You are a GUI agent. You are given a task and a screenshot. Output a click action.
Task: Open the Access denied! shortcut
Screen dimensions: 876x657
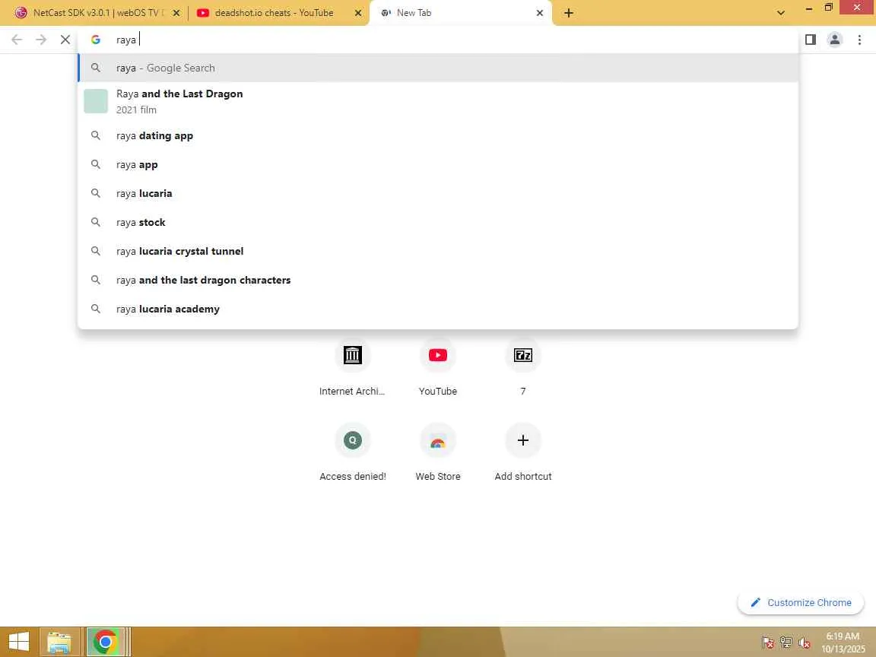click(353, 452)
